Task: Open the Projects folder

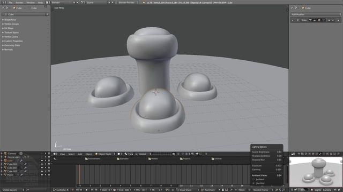Action: click(x=185, y=159)
